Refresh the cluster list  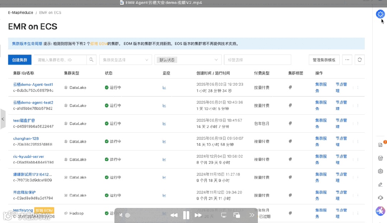pyautogui.click(x=360, y=60)
